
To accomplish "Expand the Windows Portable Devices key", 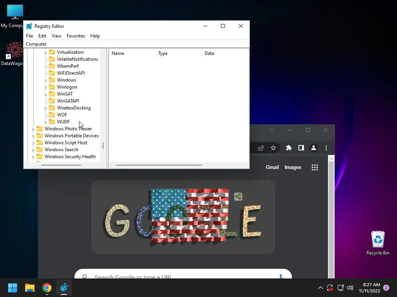I will click(x=33, y=136).
